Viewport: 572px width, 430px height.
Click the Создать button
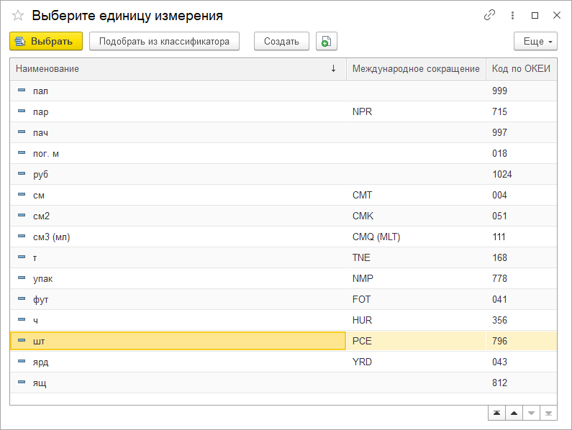281,42
